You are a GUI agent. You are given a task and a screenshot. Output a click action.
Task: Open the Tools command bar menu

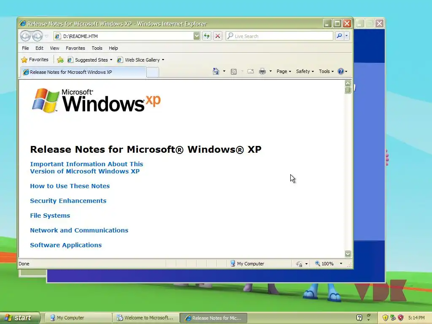(x=326, y=71)
